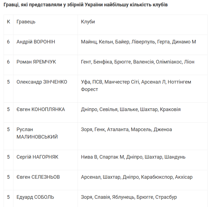Viewport: 210px width, 207px height.
Task: Click player name Едуард СОБОЛЬ
Action: click(35, 197)
